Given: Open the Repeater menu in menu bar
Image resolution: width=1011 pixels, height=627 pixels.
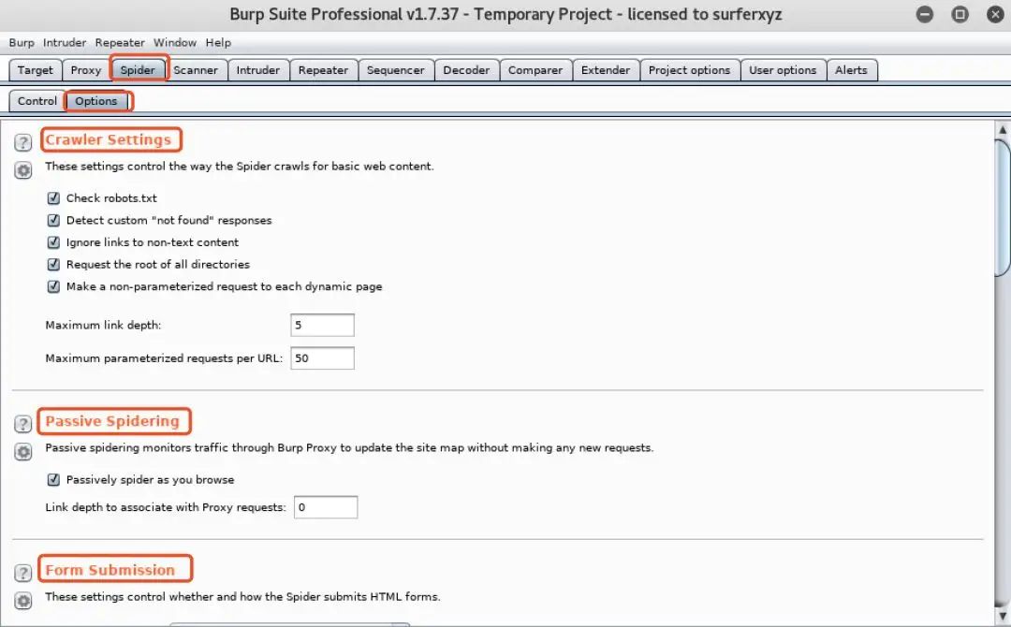Looking at the screenshot, I should click(x=120, y=42).
